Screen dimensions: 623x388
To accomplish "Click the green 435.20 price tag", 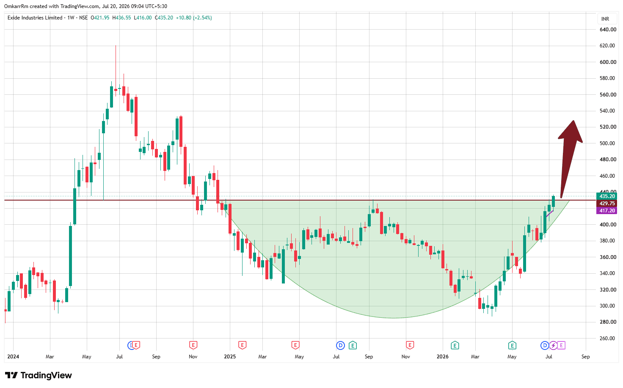I will click(606, 196).
